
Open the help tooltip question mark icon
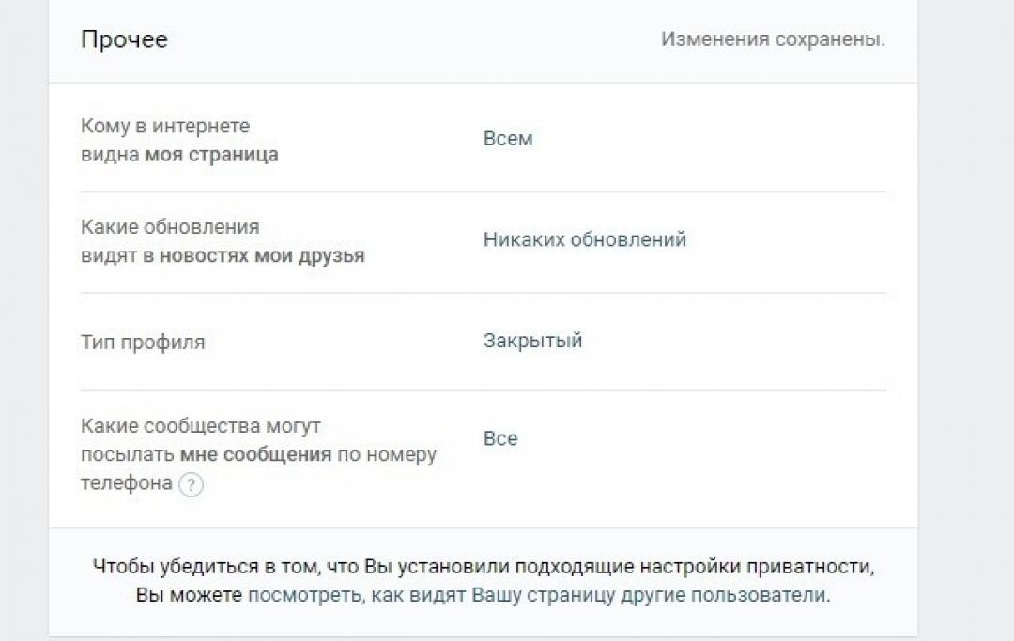click(191, 484)
